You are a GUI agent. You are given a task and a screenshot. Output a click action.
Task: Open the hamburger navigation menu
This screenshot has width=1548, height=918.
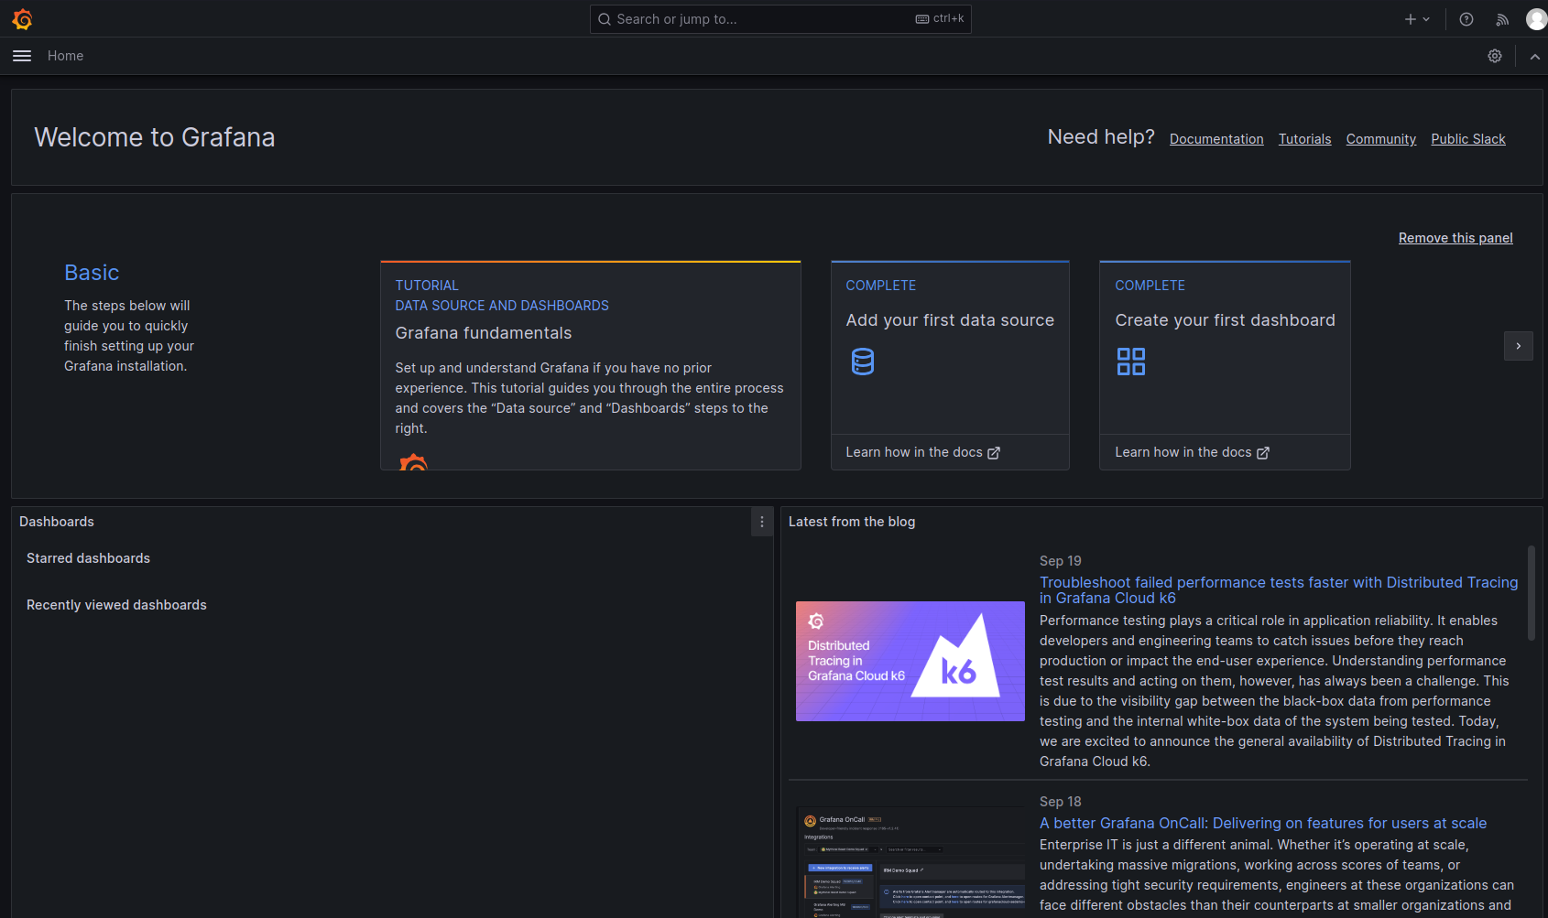[22, 56]
